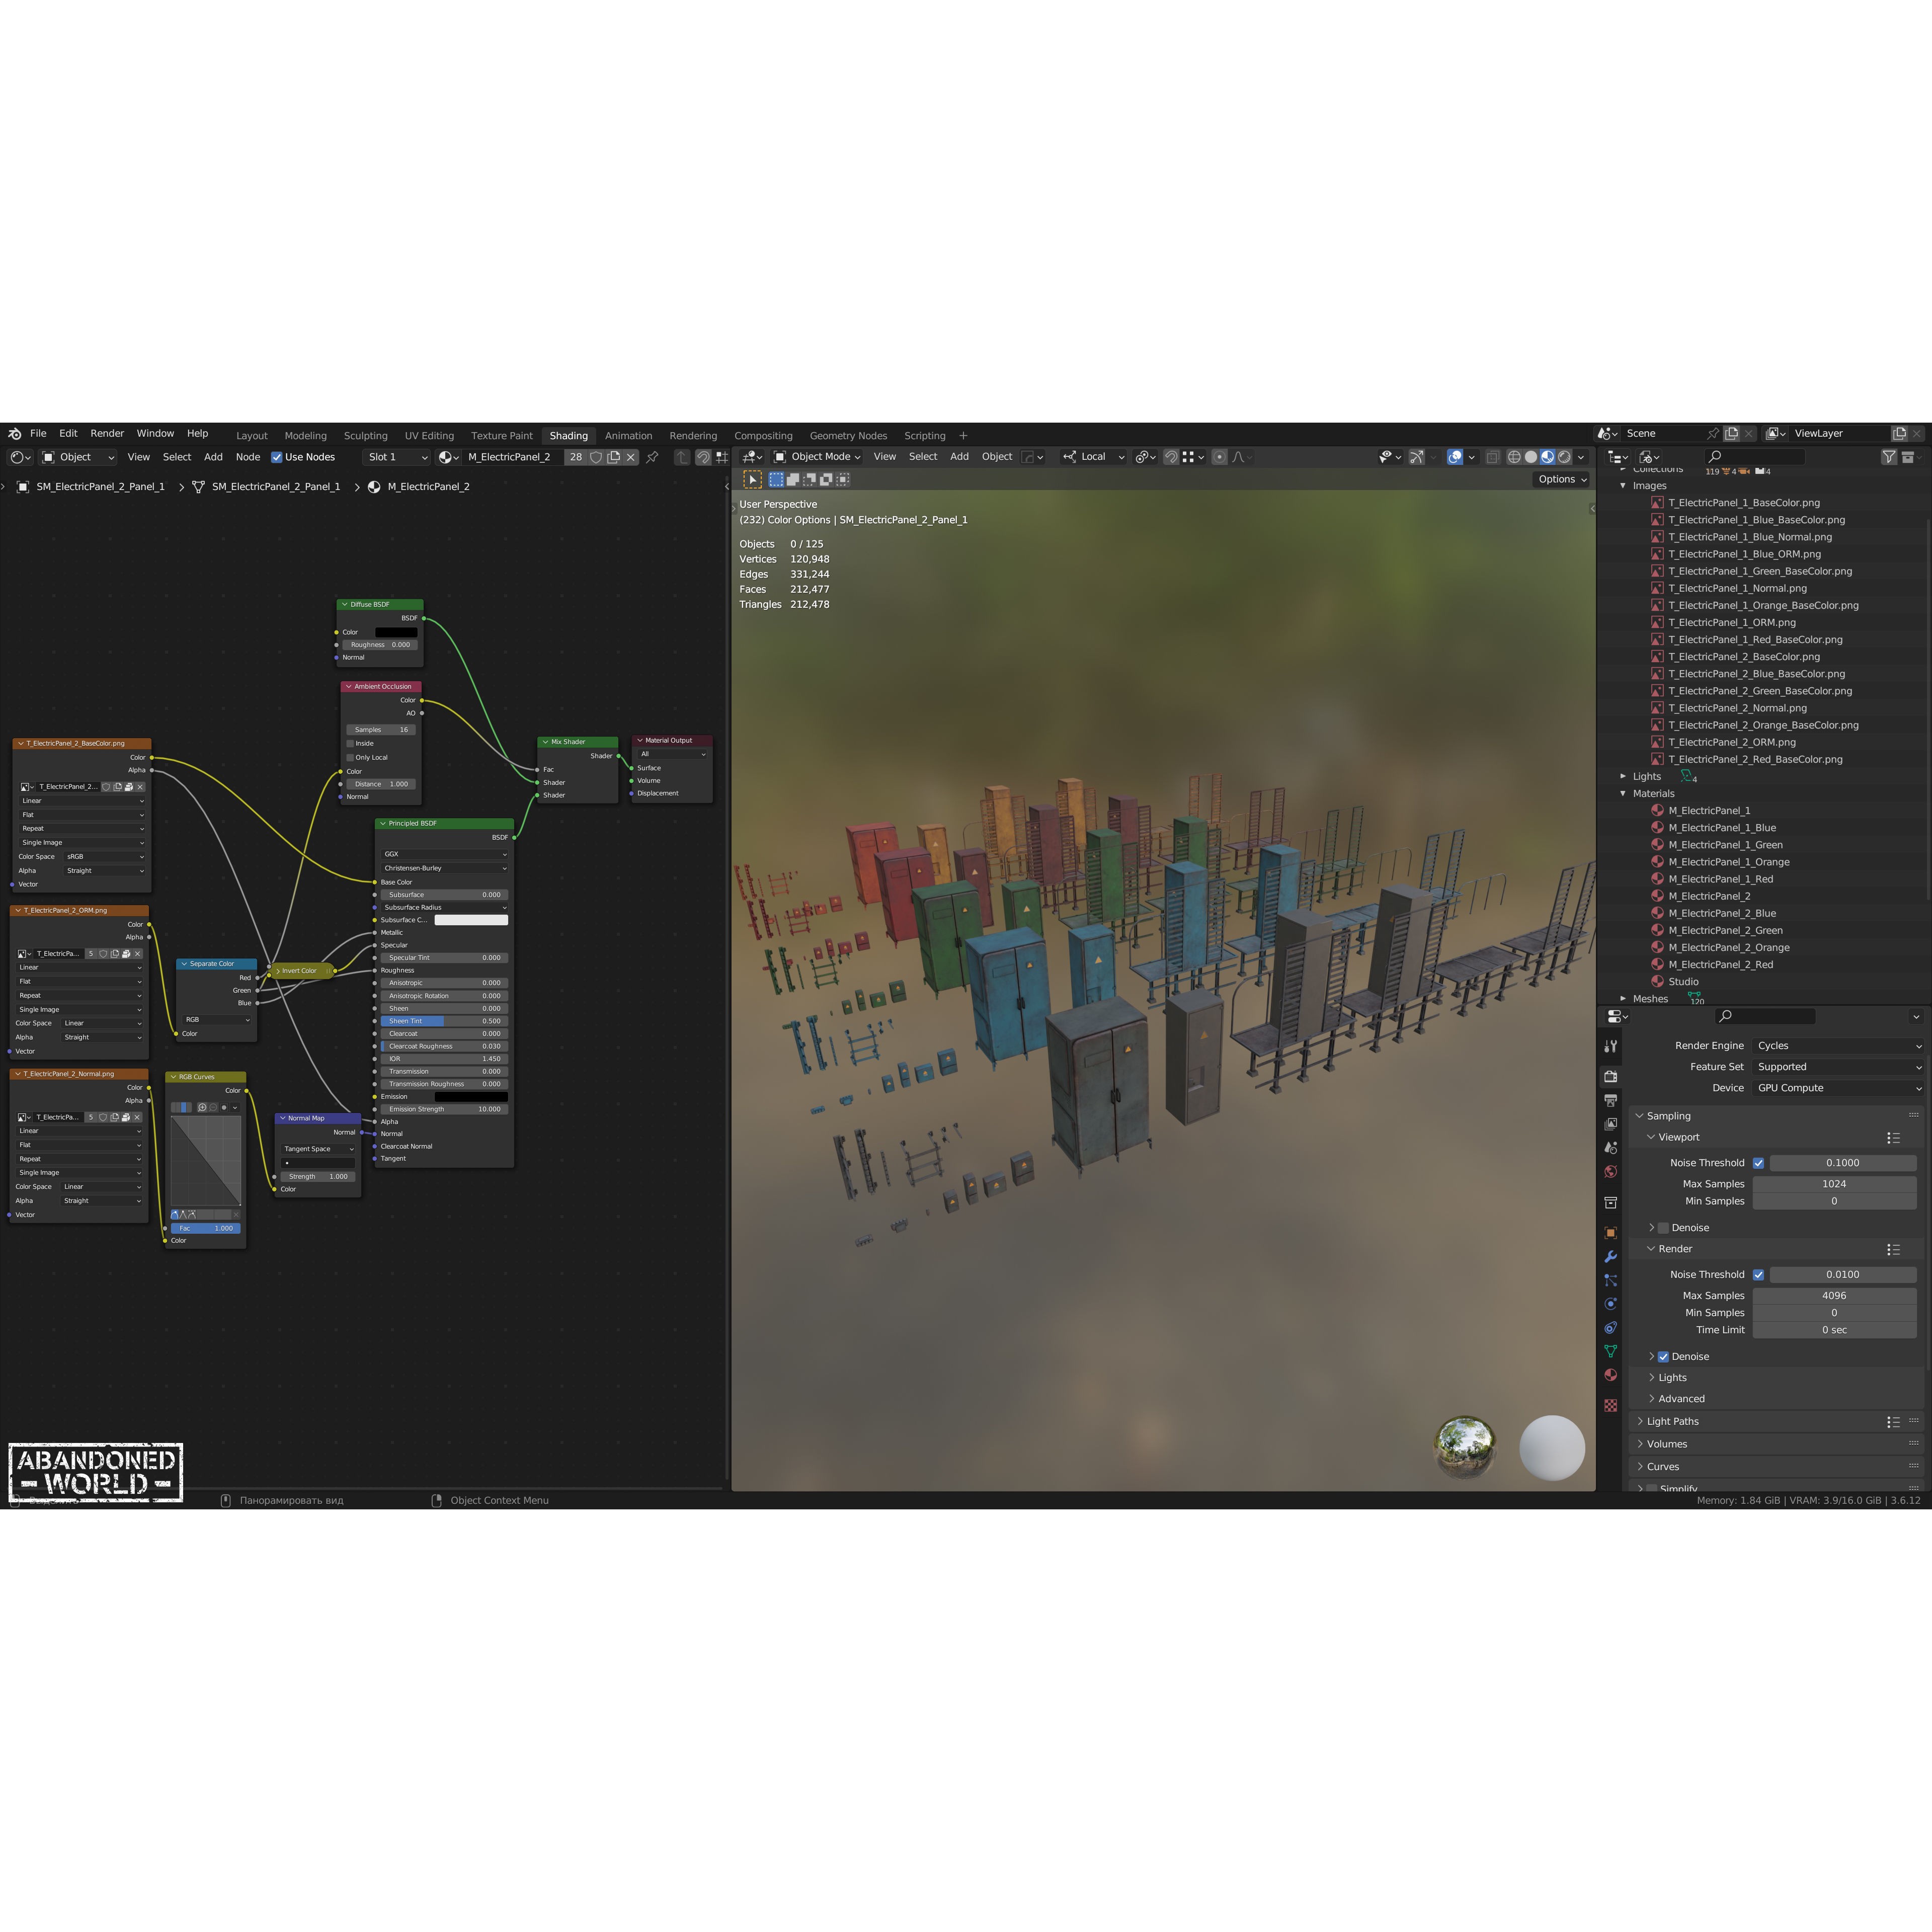Switch to the UV Editing workspace tab

point(429,435)
